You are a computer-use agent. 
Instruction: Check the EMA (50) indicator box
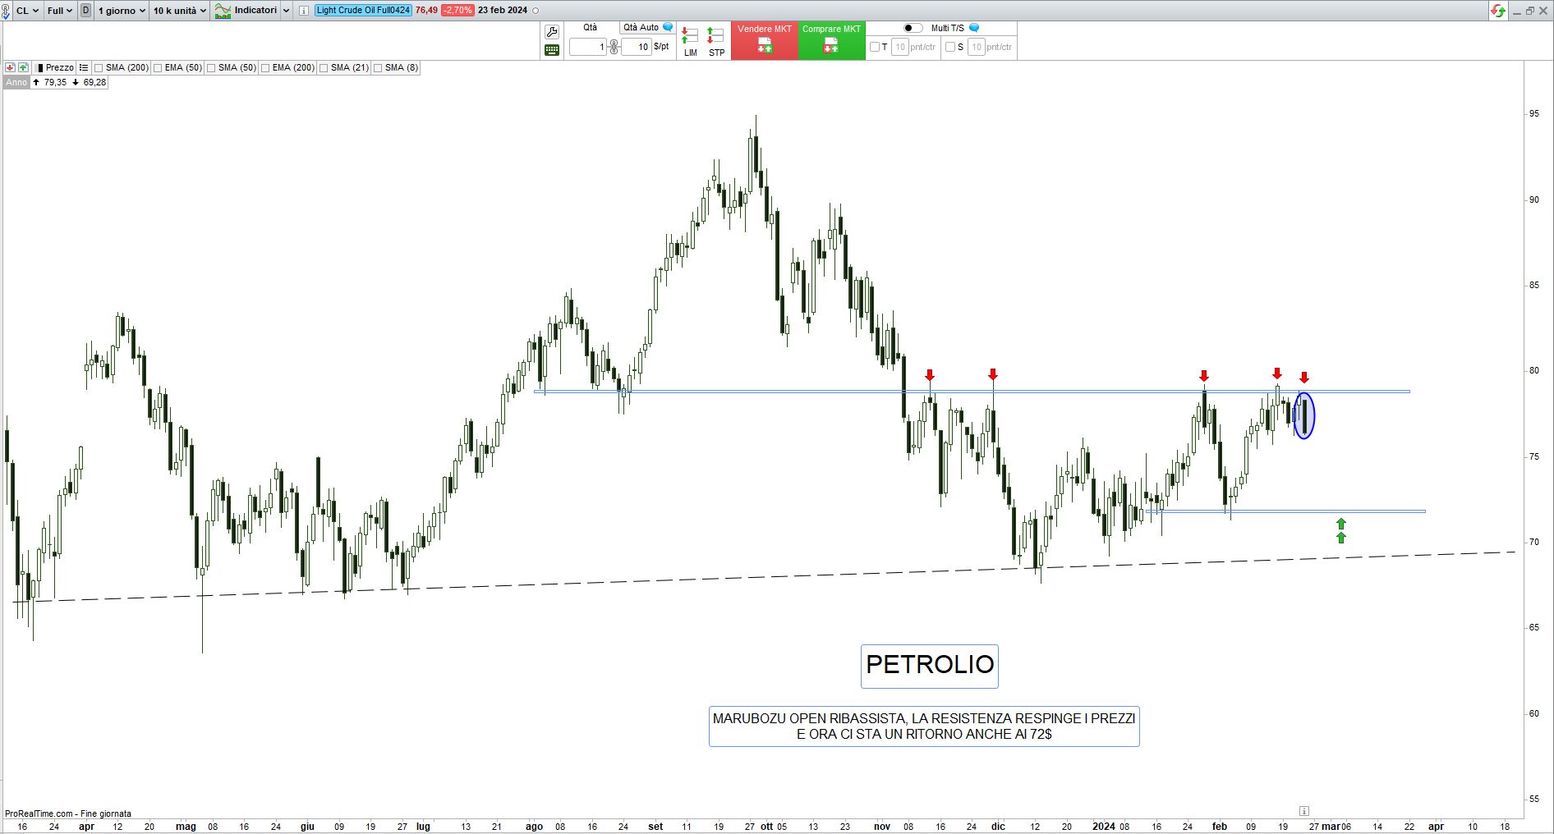point(158,68)
